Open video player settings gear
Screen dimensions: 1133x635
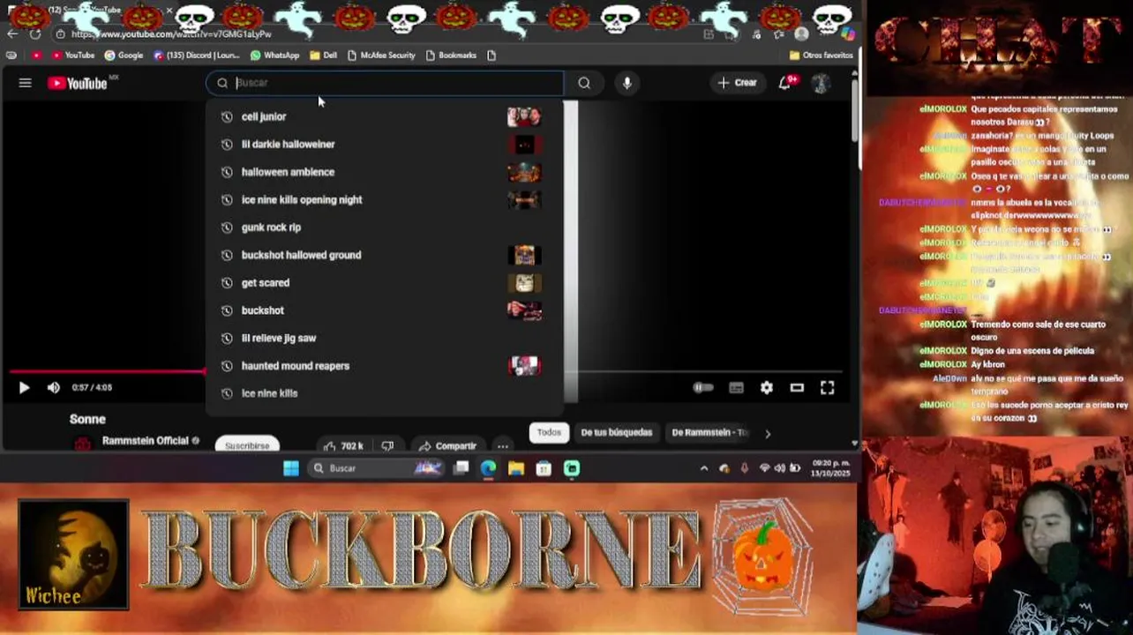[767, 387]
